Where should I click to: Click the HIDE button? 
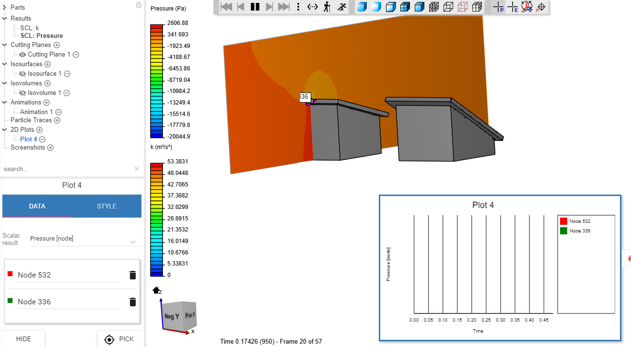(x=23, y=339)
